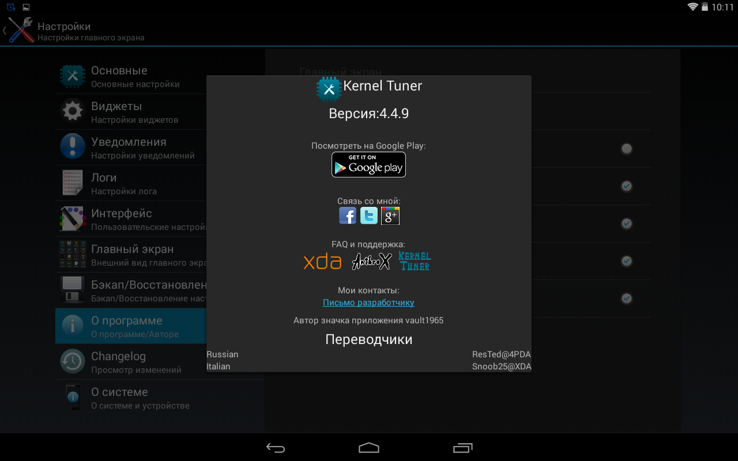Select the О системе category
Image resolution: width=738 pixels, height=461 pixels.
pyautogui.click(x=160, y=398)
